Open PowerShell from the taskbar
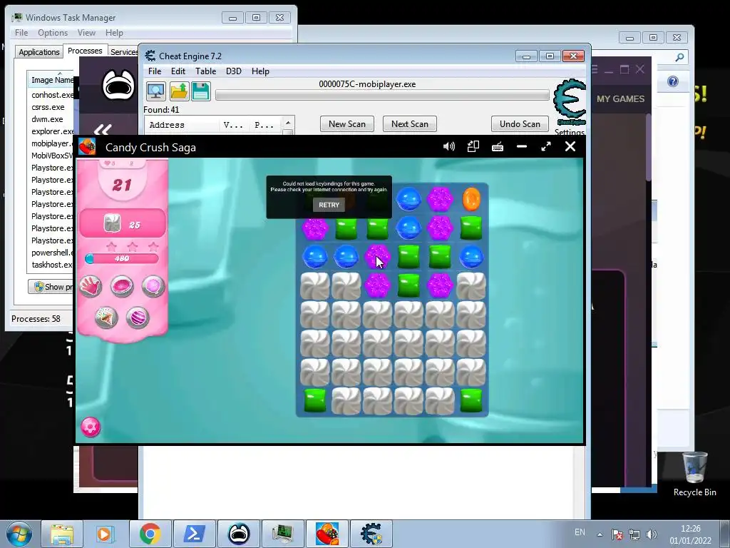 tap(194, 534)
